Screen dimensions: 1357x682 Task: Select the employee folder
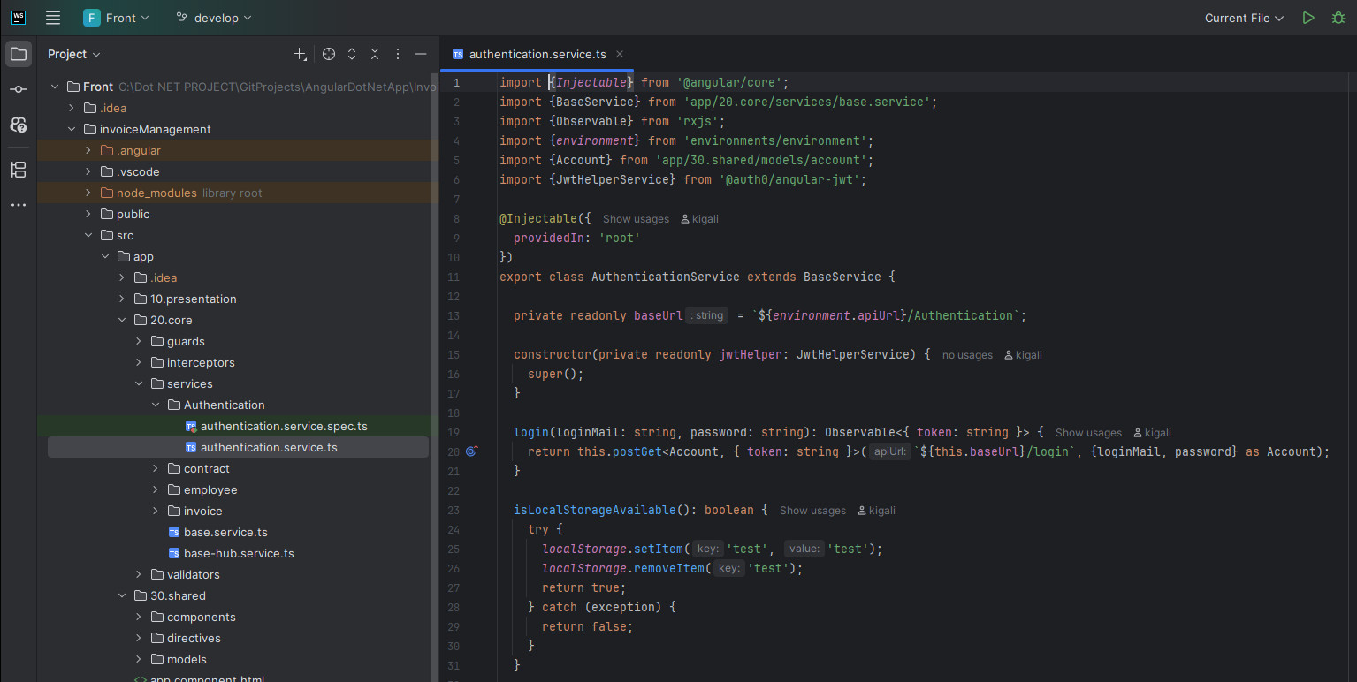[x=210, y=489]
